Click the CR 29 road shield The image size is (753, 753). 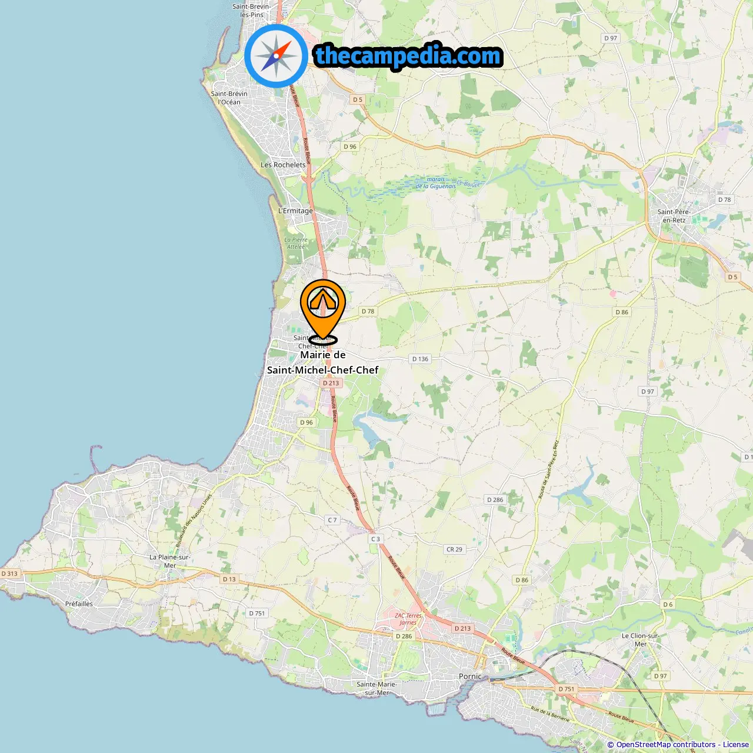click(454, 549)
